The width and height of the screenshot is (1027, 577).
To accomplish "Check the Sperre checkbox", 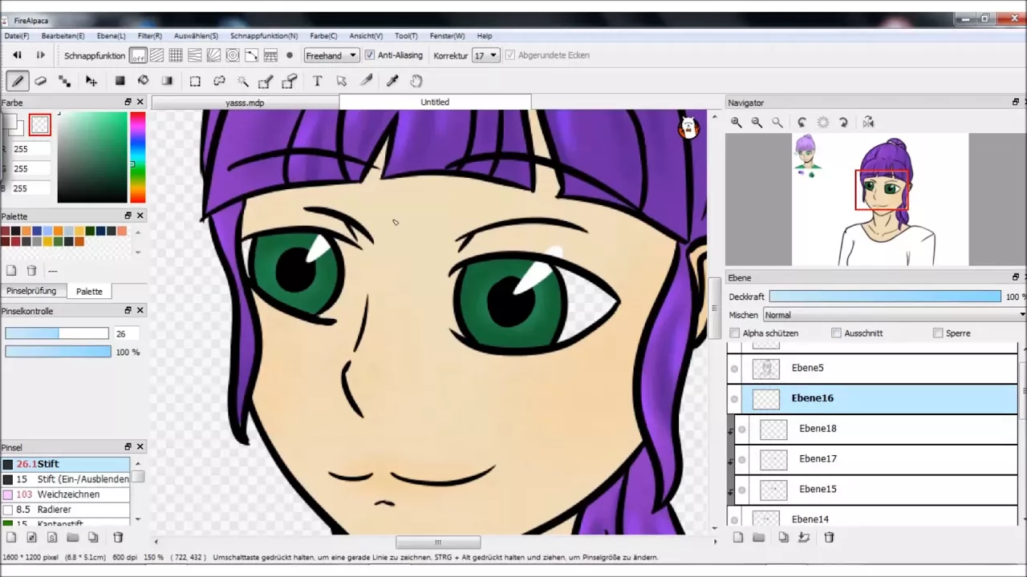I will tap(938, 333).
